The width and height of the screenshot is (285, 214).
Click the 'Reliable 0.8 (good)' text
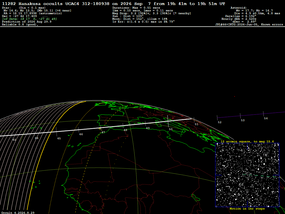pyautogui.click(x=20, y=25)
